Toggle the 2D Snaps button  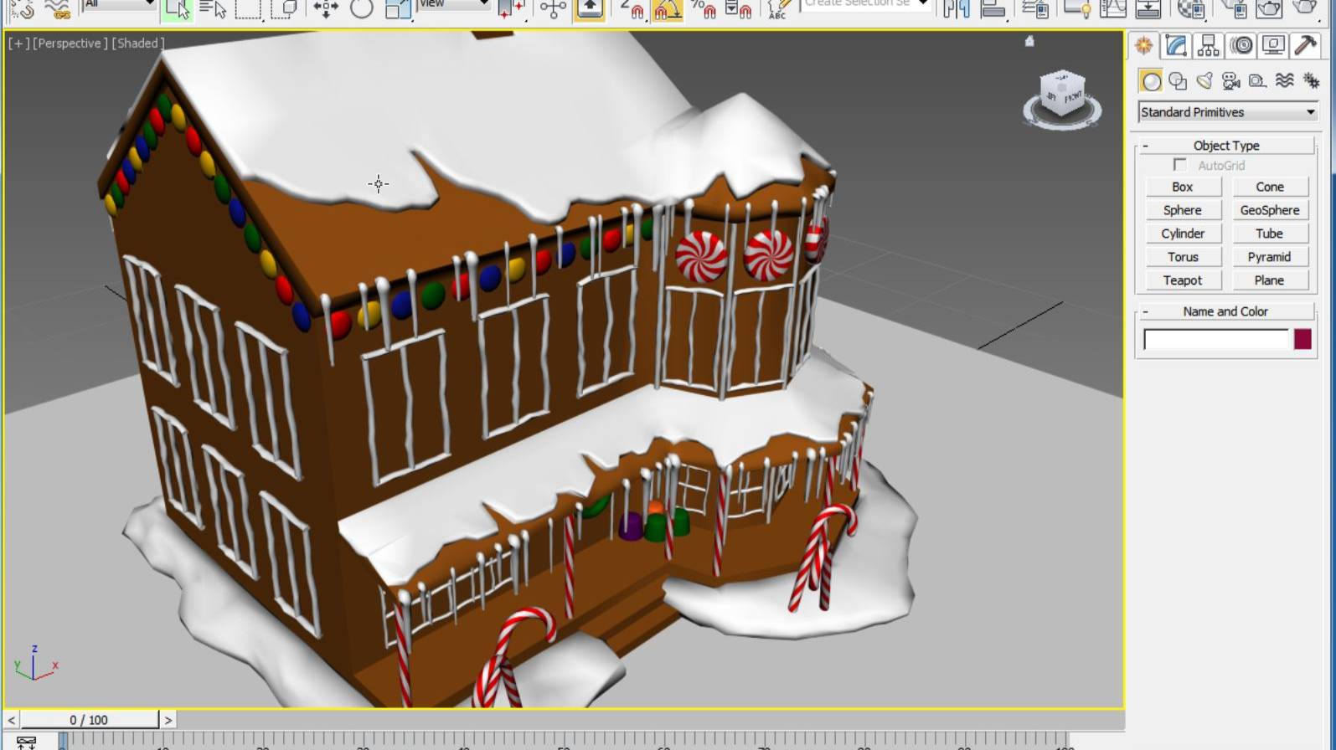click(x=632, y=8)
